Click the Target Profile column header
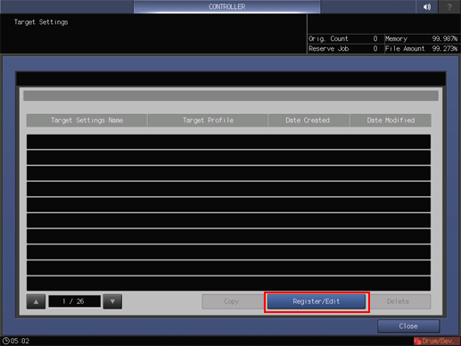 [208, 120]
